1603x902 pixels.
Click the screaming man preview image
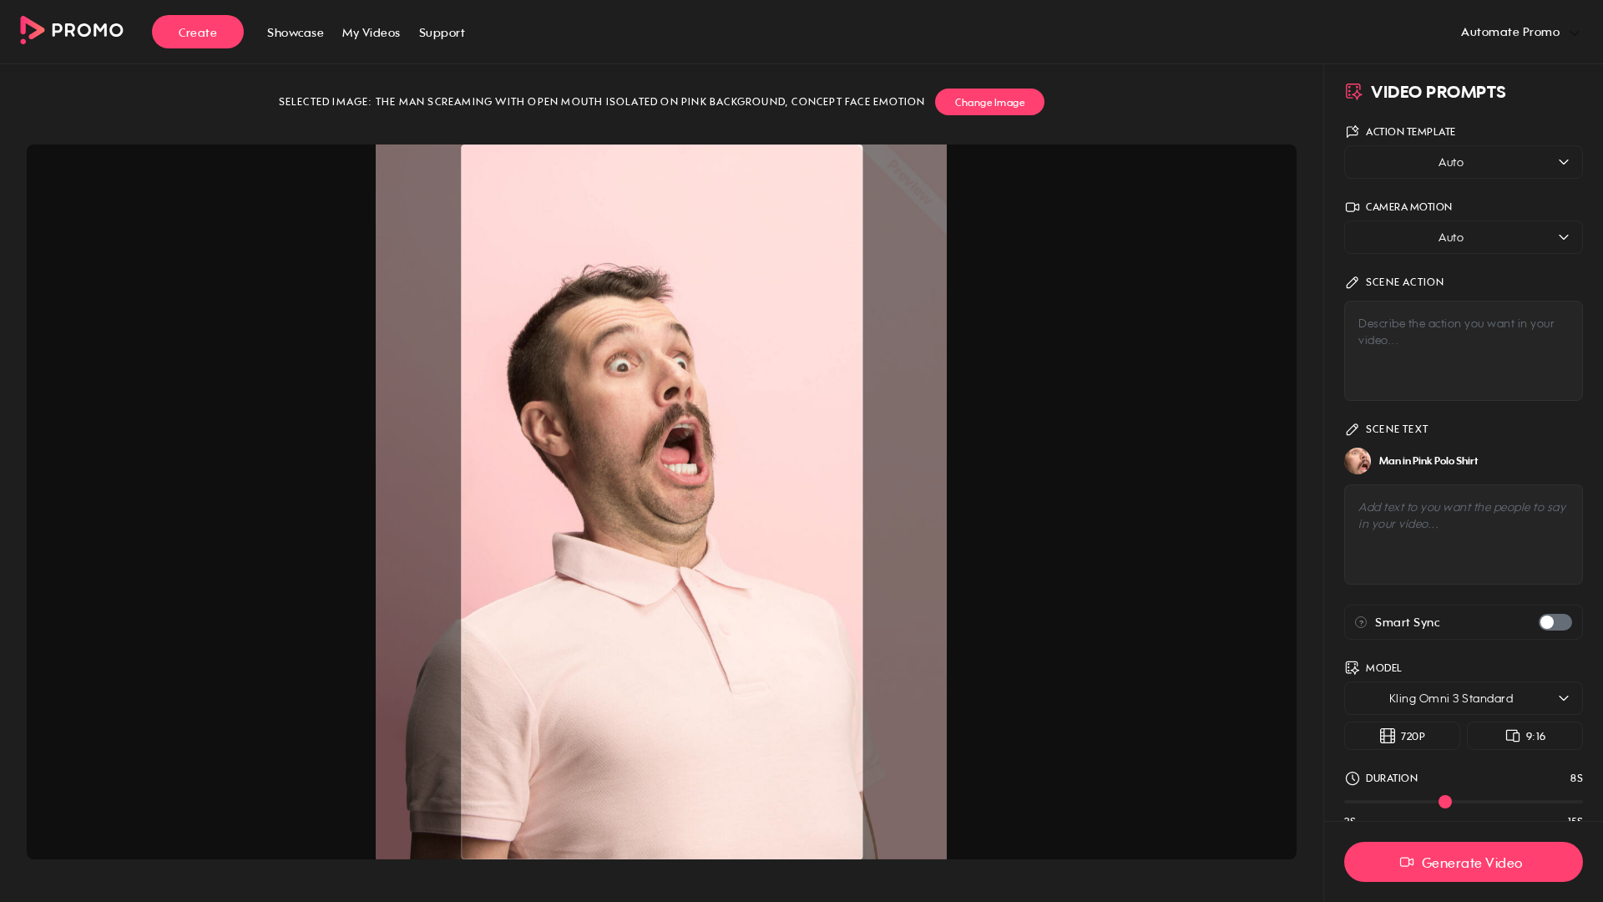[661, 502]
